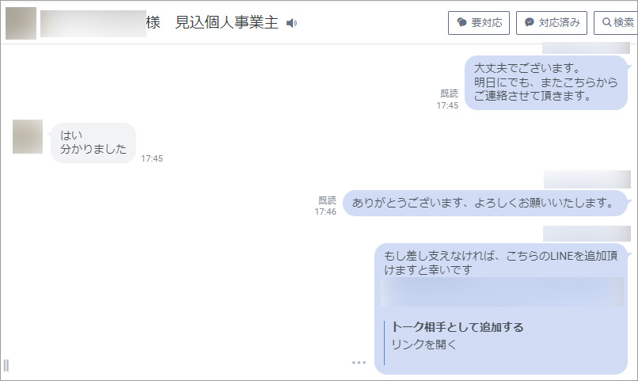Click the トーク相手として追加する link title
The width and height of the screenshot is (638, 381).
coord(458,327)
